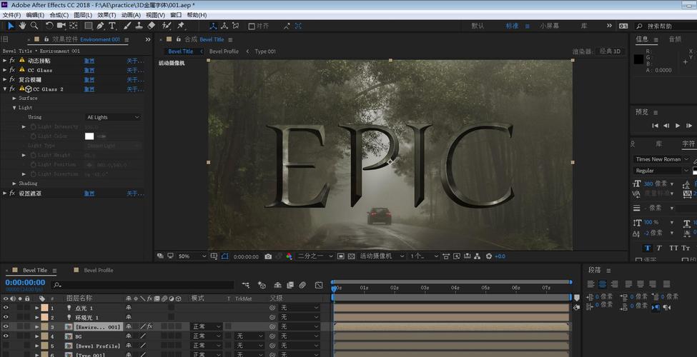Select the Clone Stamp tool
697x357 pixels.
[x=139, y=26]
